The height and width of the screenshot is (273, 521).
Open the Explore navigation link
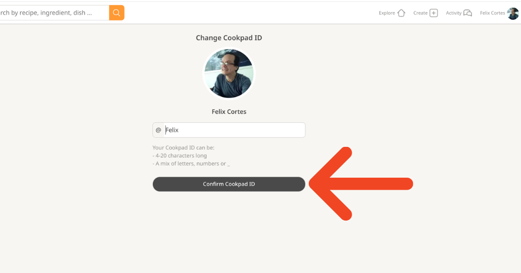click(387, 13)
